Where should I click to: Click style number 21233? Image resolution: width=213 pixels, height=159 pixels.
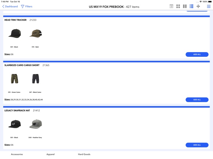click(x=33, y=20)
